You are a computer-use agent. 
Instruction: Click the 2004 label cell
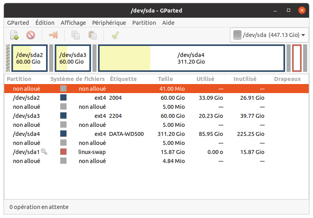tap(115, 98)
